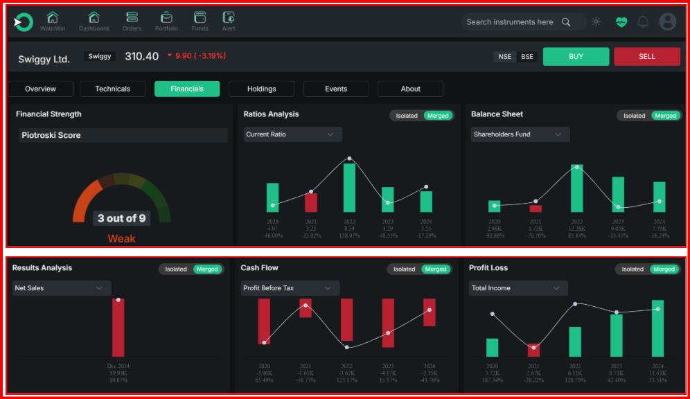Screen dimensions: 690x399
Task: Expand the Shareholders Fund dropdown
Action: (x=520, y=134)
